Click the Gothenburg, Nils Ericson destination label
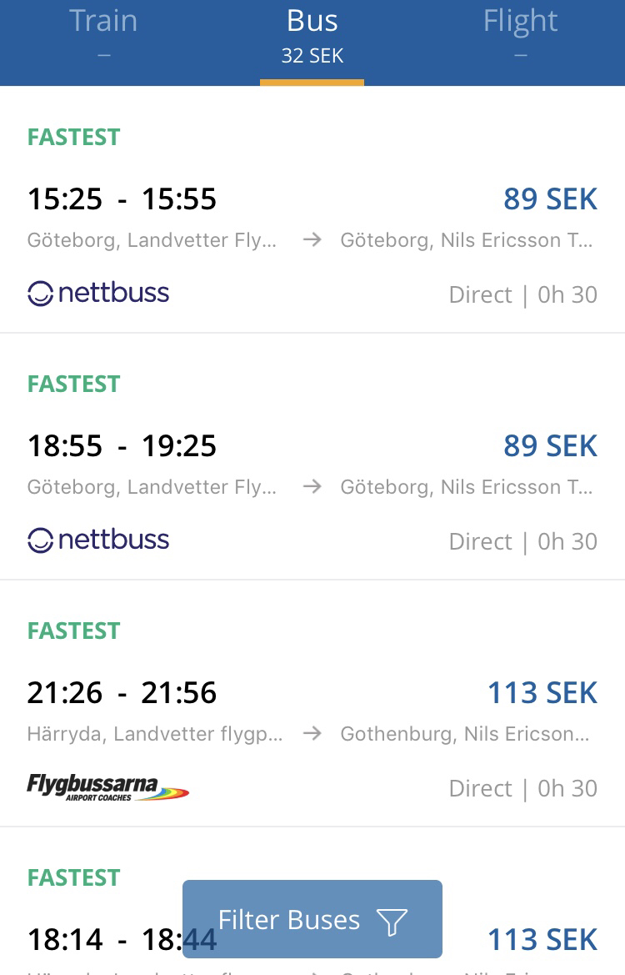 tap(467, 734)
